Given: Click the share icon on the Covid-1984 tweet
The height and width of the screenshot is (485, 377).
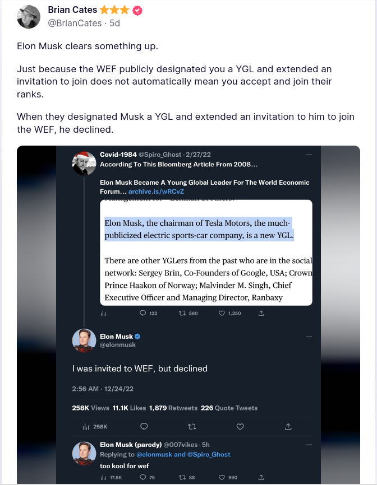Looking at the screenshot, I should pyautogui.click(x=261, y=313).
